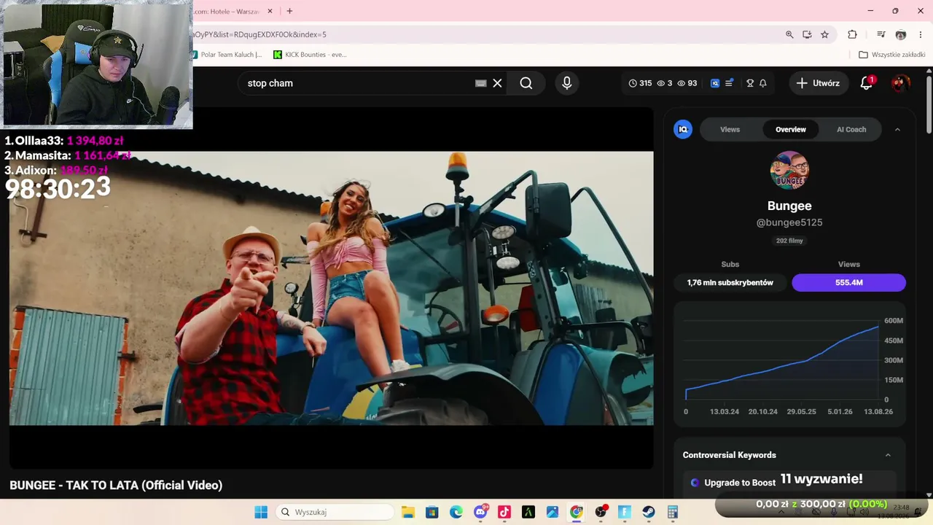The image size is (933, 525).
Task: Click the 202 filmy badge
Action: tap(789, 241)
